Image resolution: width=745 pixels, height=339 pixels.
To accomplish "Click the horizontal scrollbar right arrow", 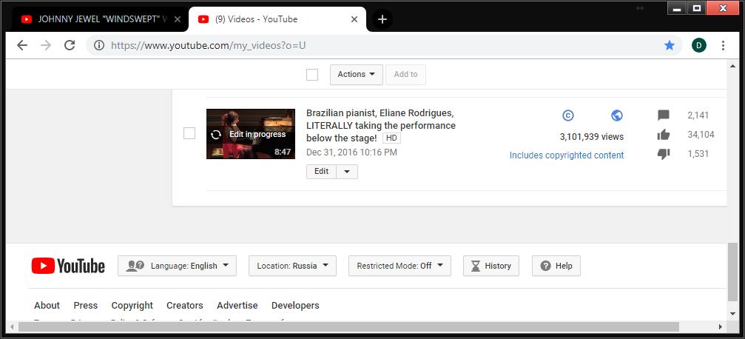I will [721, 326].
